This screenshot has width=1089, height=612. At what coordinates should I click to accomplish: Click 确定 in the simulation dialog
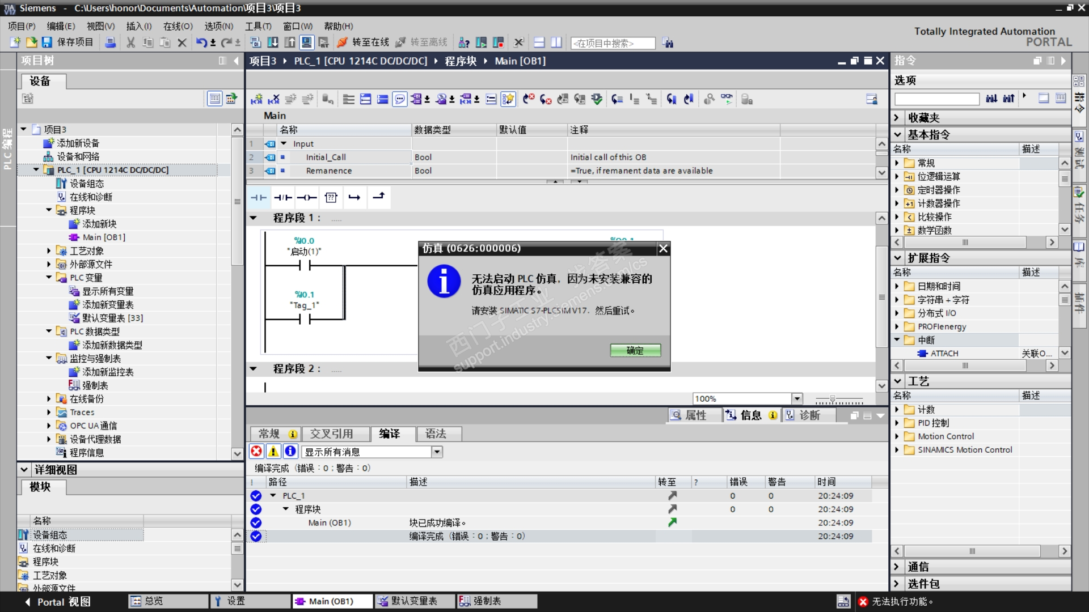635,351
